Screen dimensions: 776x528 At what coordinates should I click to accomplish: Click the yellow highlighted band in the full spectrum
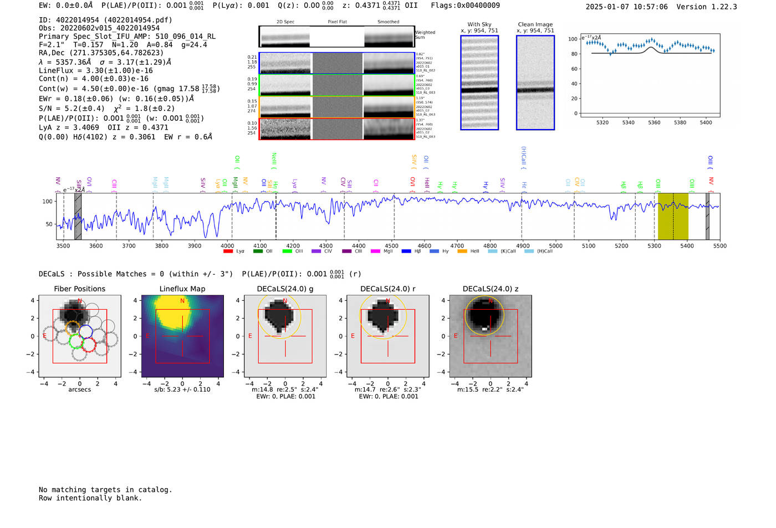(x=673, y=216)
